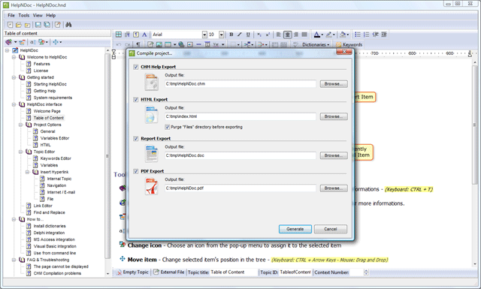This screenshot has width=481, height=289.
Task: Click the PDF output file path field
Action: 240,188
